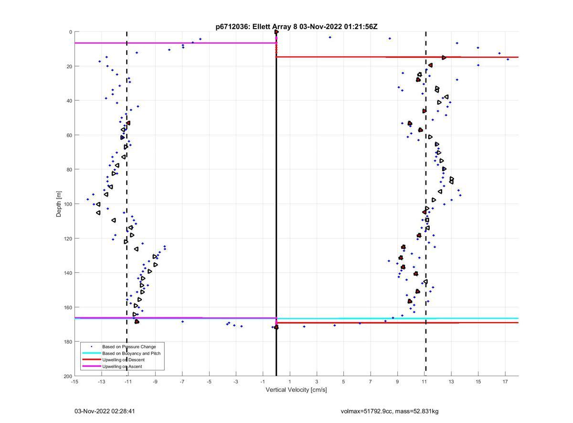
Task: Click legend entry 'Upwelling on Ascent'
Action: 122,367
